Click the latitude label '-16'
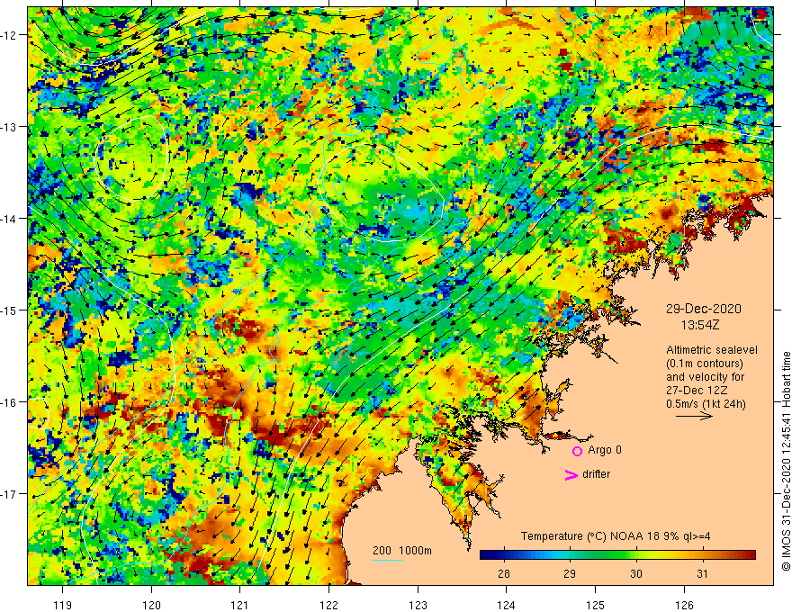Screen dimensions: 792x612 pyautogui.click(x=9, y=402)
